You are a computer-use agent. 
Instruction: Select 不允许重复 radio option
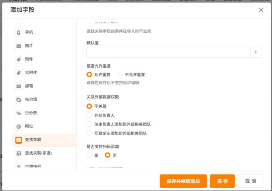pos(120,74)
